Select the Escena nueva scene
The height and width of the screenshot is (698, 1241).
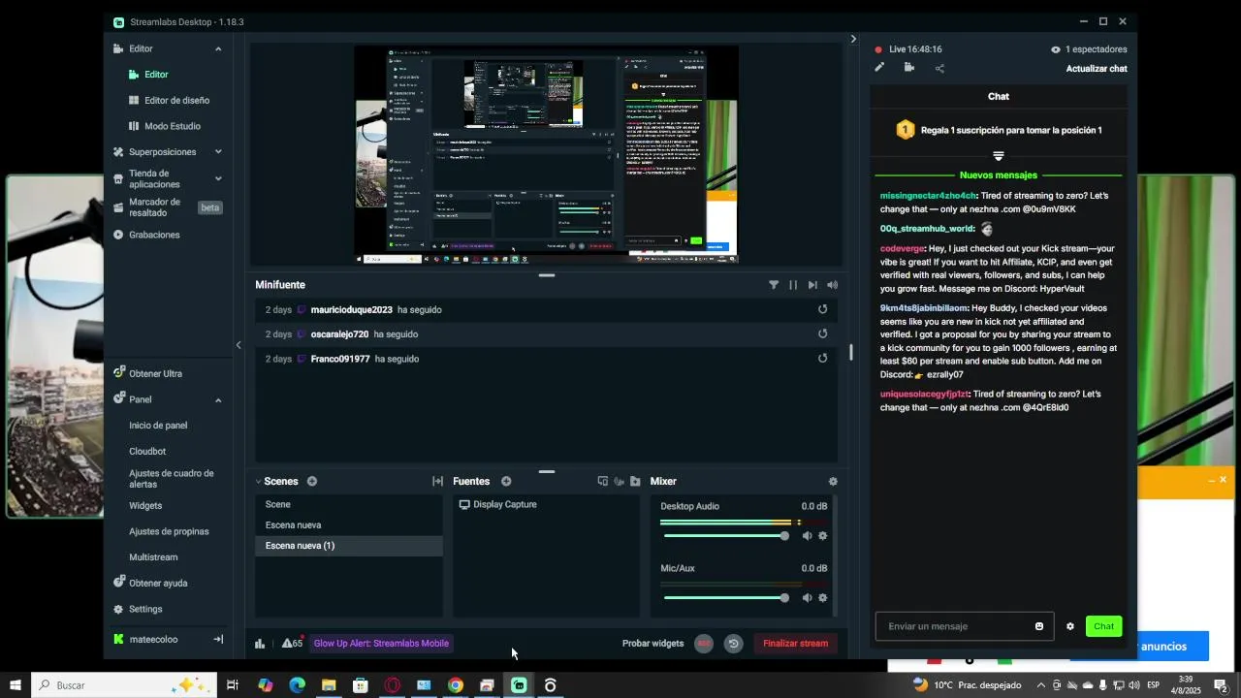(x=349, y=524)
